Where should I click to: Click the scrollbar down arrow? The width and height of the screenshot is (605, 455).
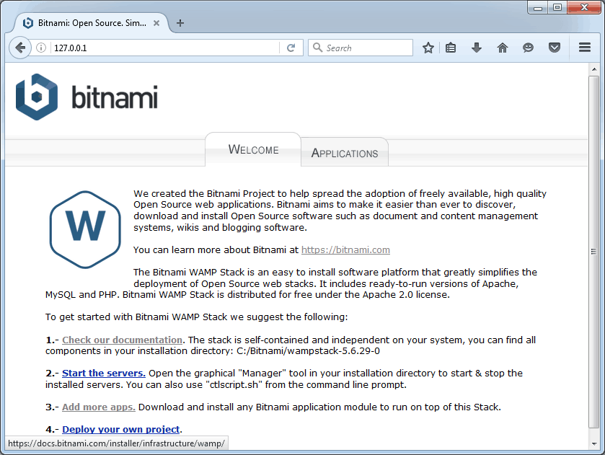pyautogui.click(x=593, y=443)
